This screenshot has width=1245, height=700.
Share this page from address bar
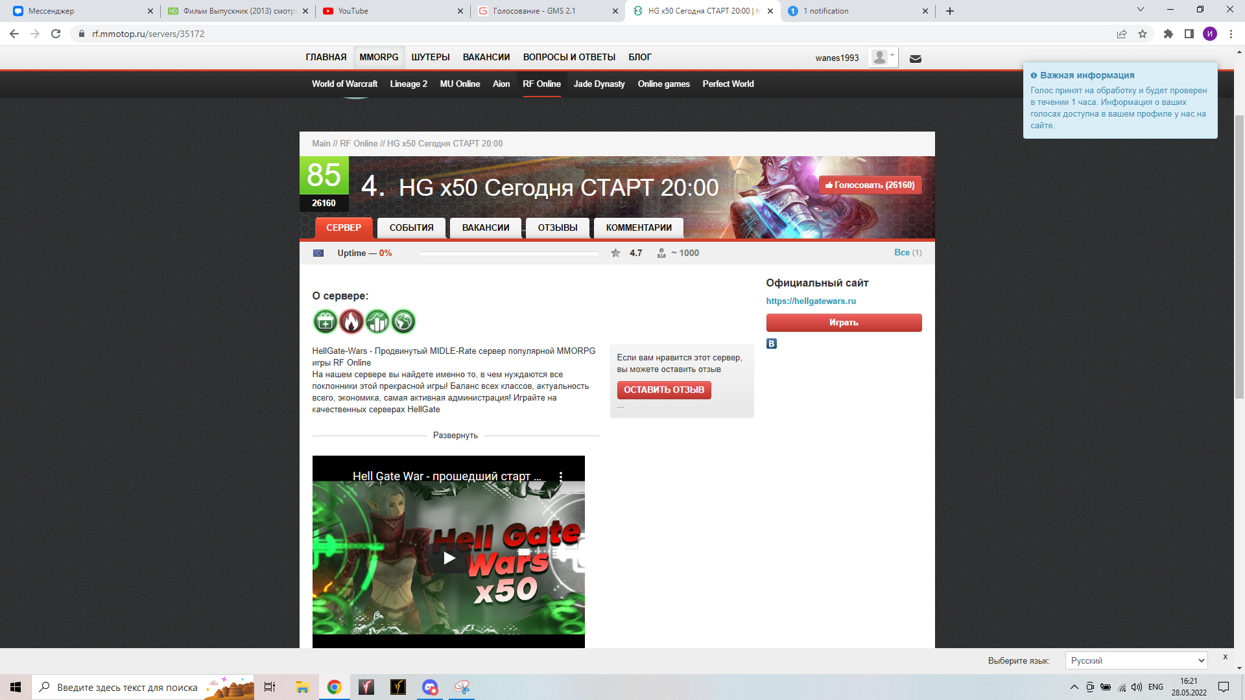1122,34
